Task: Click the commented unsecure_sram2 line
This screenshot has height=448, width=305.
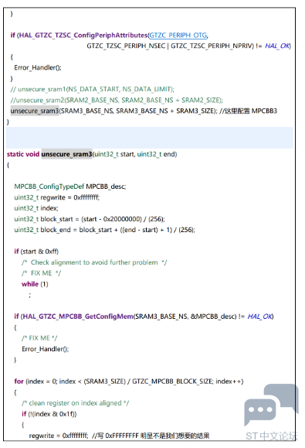Action: (x=117, y=101)
